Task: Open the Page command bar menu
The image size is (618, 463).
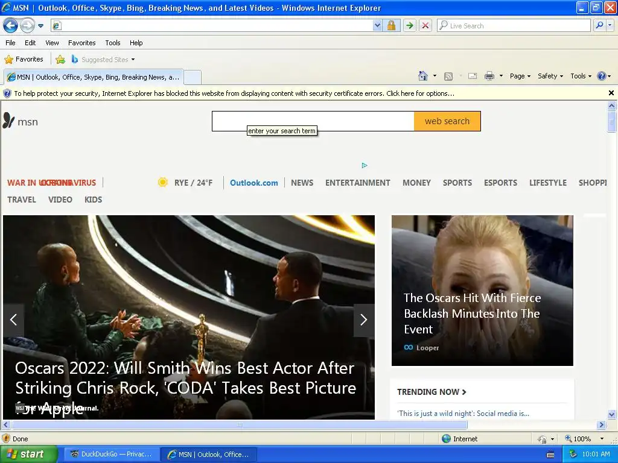Action: pos(520,76)
